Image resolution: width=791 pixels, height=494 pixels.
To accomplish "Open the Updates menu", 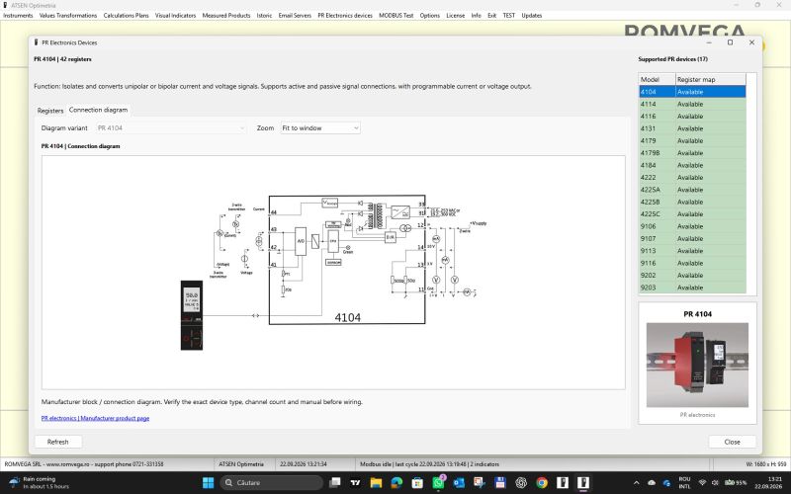I will tap(532, 16).
